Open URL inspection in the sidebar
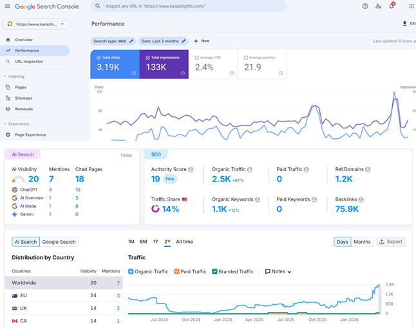This screenshot has height=328, width=416. coord(28,61)
